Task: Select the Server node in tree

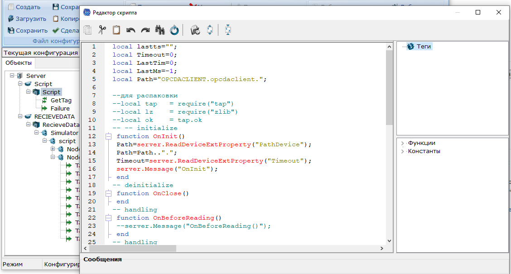Action: point(36,76)
